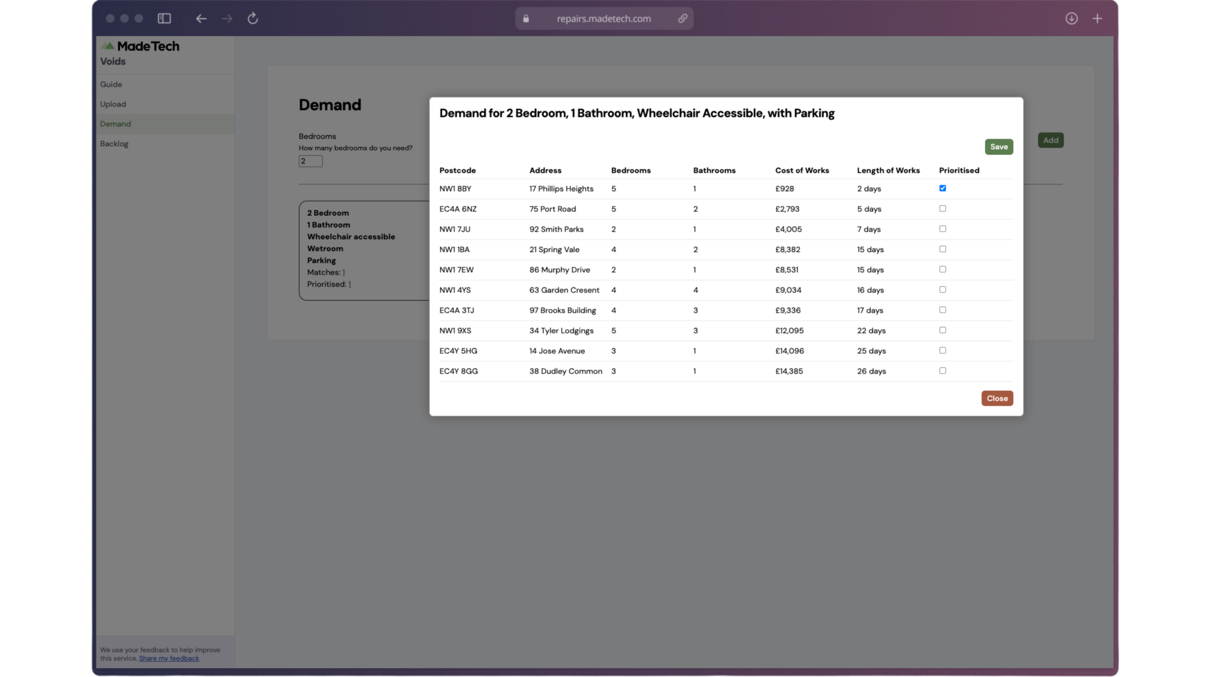This screenshot has width=1205, height=677.
Task: Check Prioritised for 14 Jose Avenue
Action: 943,350
